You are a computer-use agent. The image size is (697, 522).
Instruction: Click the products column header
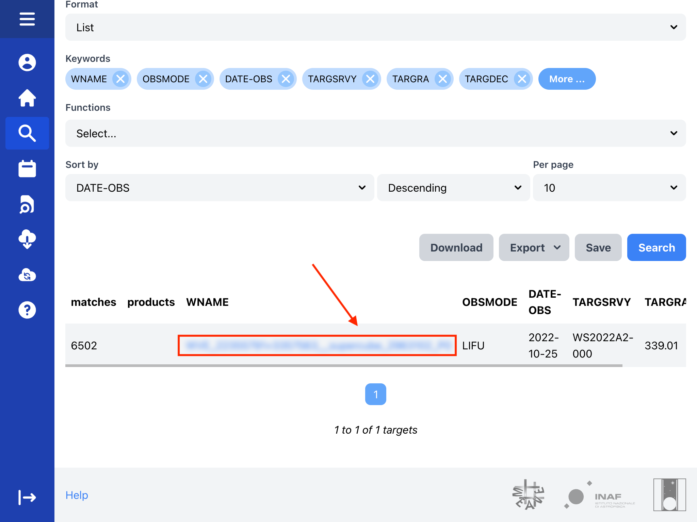click(x=151, y=302)
